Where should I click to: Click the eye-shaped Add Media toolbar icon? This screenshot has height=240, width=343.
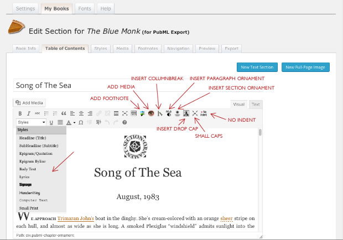click(150, 113)
